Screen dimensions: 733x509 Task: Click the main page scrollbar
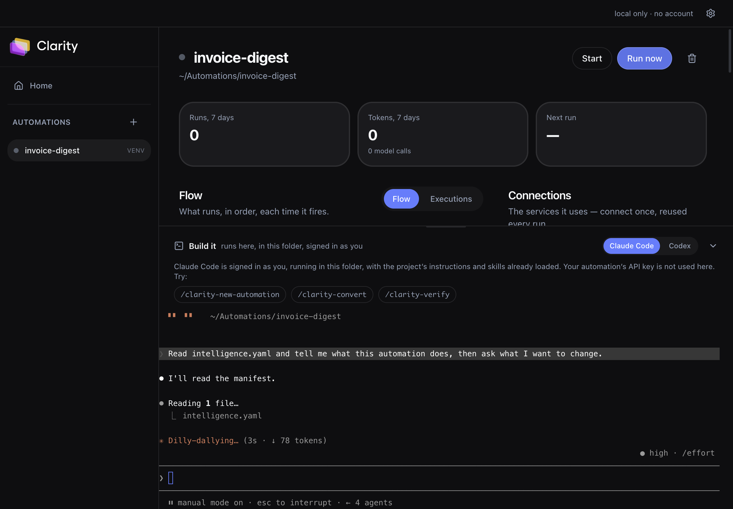(730, 51)
